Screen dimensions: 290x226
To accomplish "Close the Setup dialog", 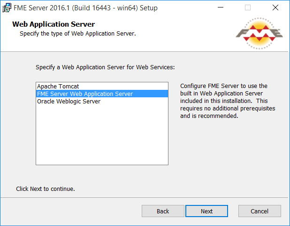I will pos(275,7).
